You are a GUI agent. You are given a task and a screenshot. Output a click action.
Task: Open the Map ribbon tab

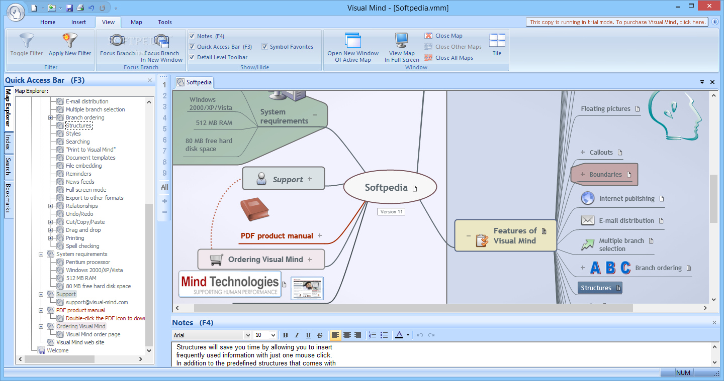(x=136, y=22)
